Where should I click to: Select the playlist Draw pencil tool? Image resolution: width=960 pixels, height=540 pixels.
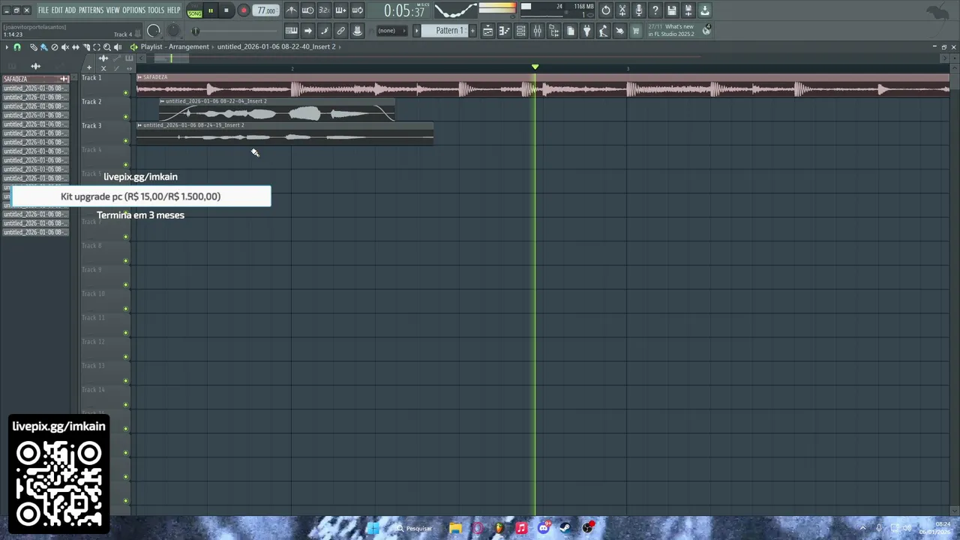click(x=34, y=47)
